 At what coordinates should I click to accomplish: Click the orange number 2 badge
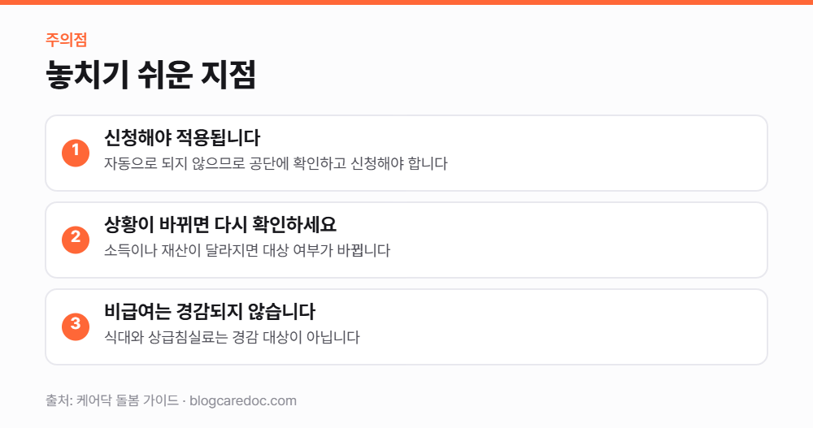[x=76, y=240]
